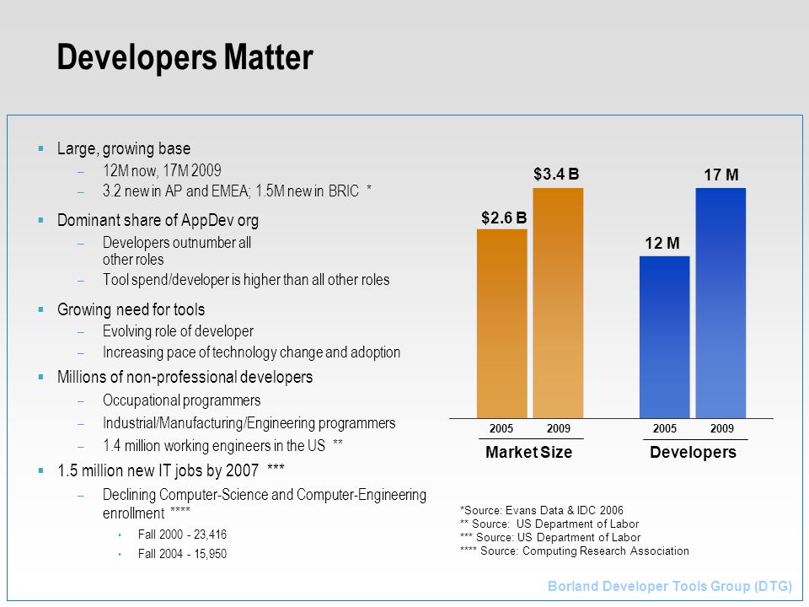Click the blue 2005 Developers bar

(665, 337)
